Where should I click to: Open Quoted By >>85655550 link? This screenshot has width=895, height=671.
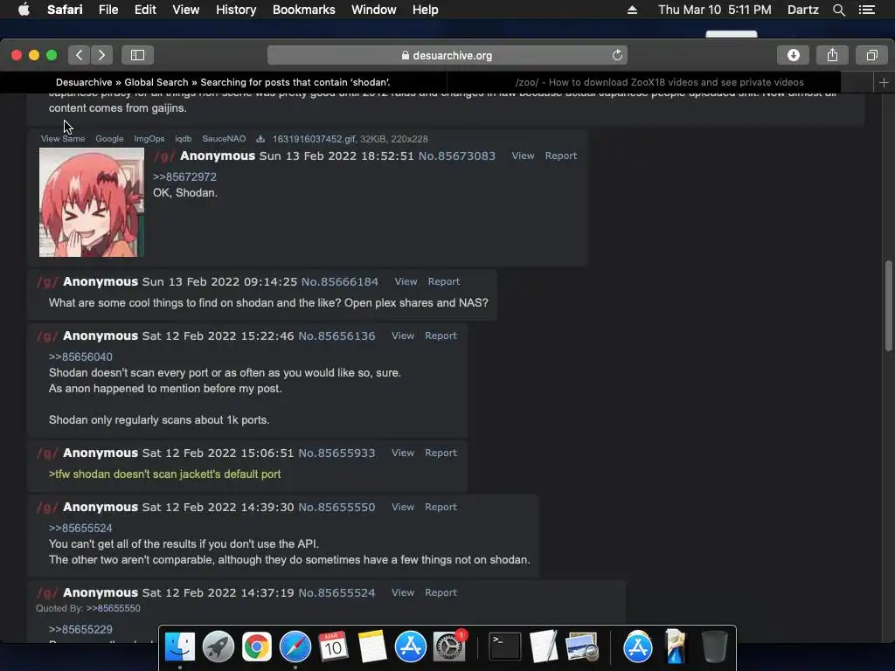pyautogui.click(x=113, y=608)
